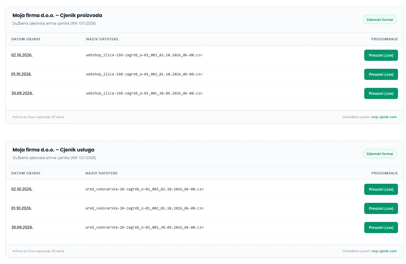406x264 pixels.
Task: Download webshop CSV file numbered 001
Action: pos(381,93)
